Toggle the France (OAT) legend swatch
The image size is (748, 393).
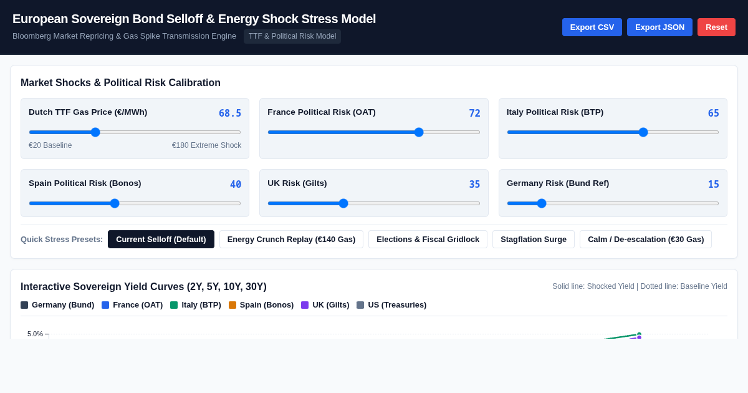[105, 305]
